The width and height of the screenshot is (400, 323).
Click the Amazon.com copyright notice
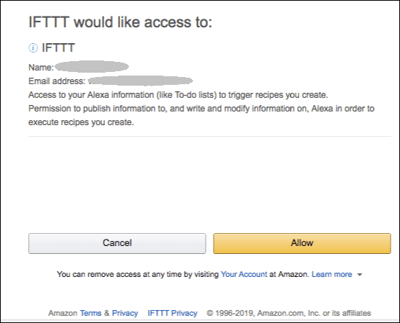[x=288, y=313]
